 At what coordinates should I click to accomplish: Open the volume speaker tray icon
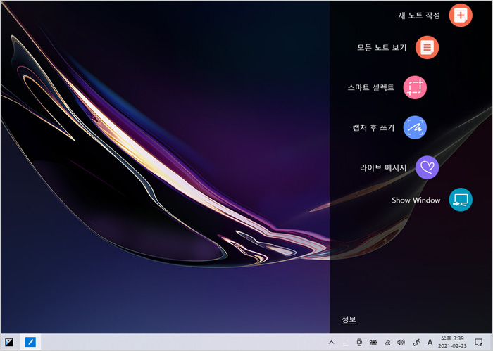[x=401, y=343]
